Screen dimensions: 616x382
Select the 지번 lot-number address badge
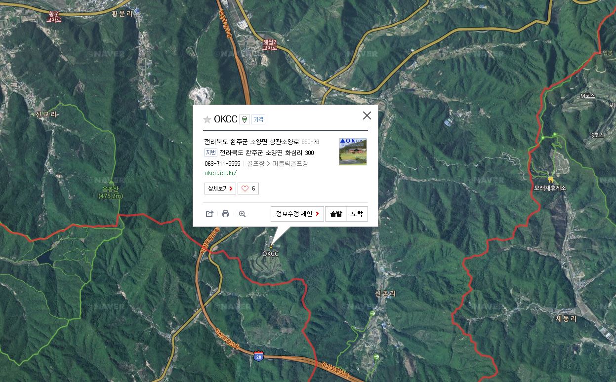(210, 153)
